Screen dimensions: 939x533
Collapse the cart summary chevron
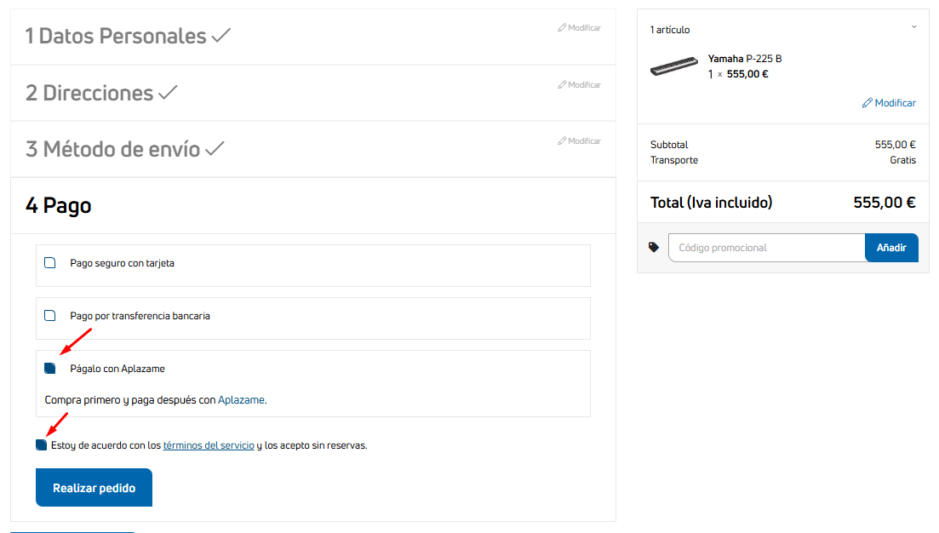(x=914, y=26)
